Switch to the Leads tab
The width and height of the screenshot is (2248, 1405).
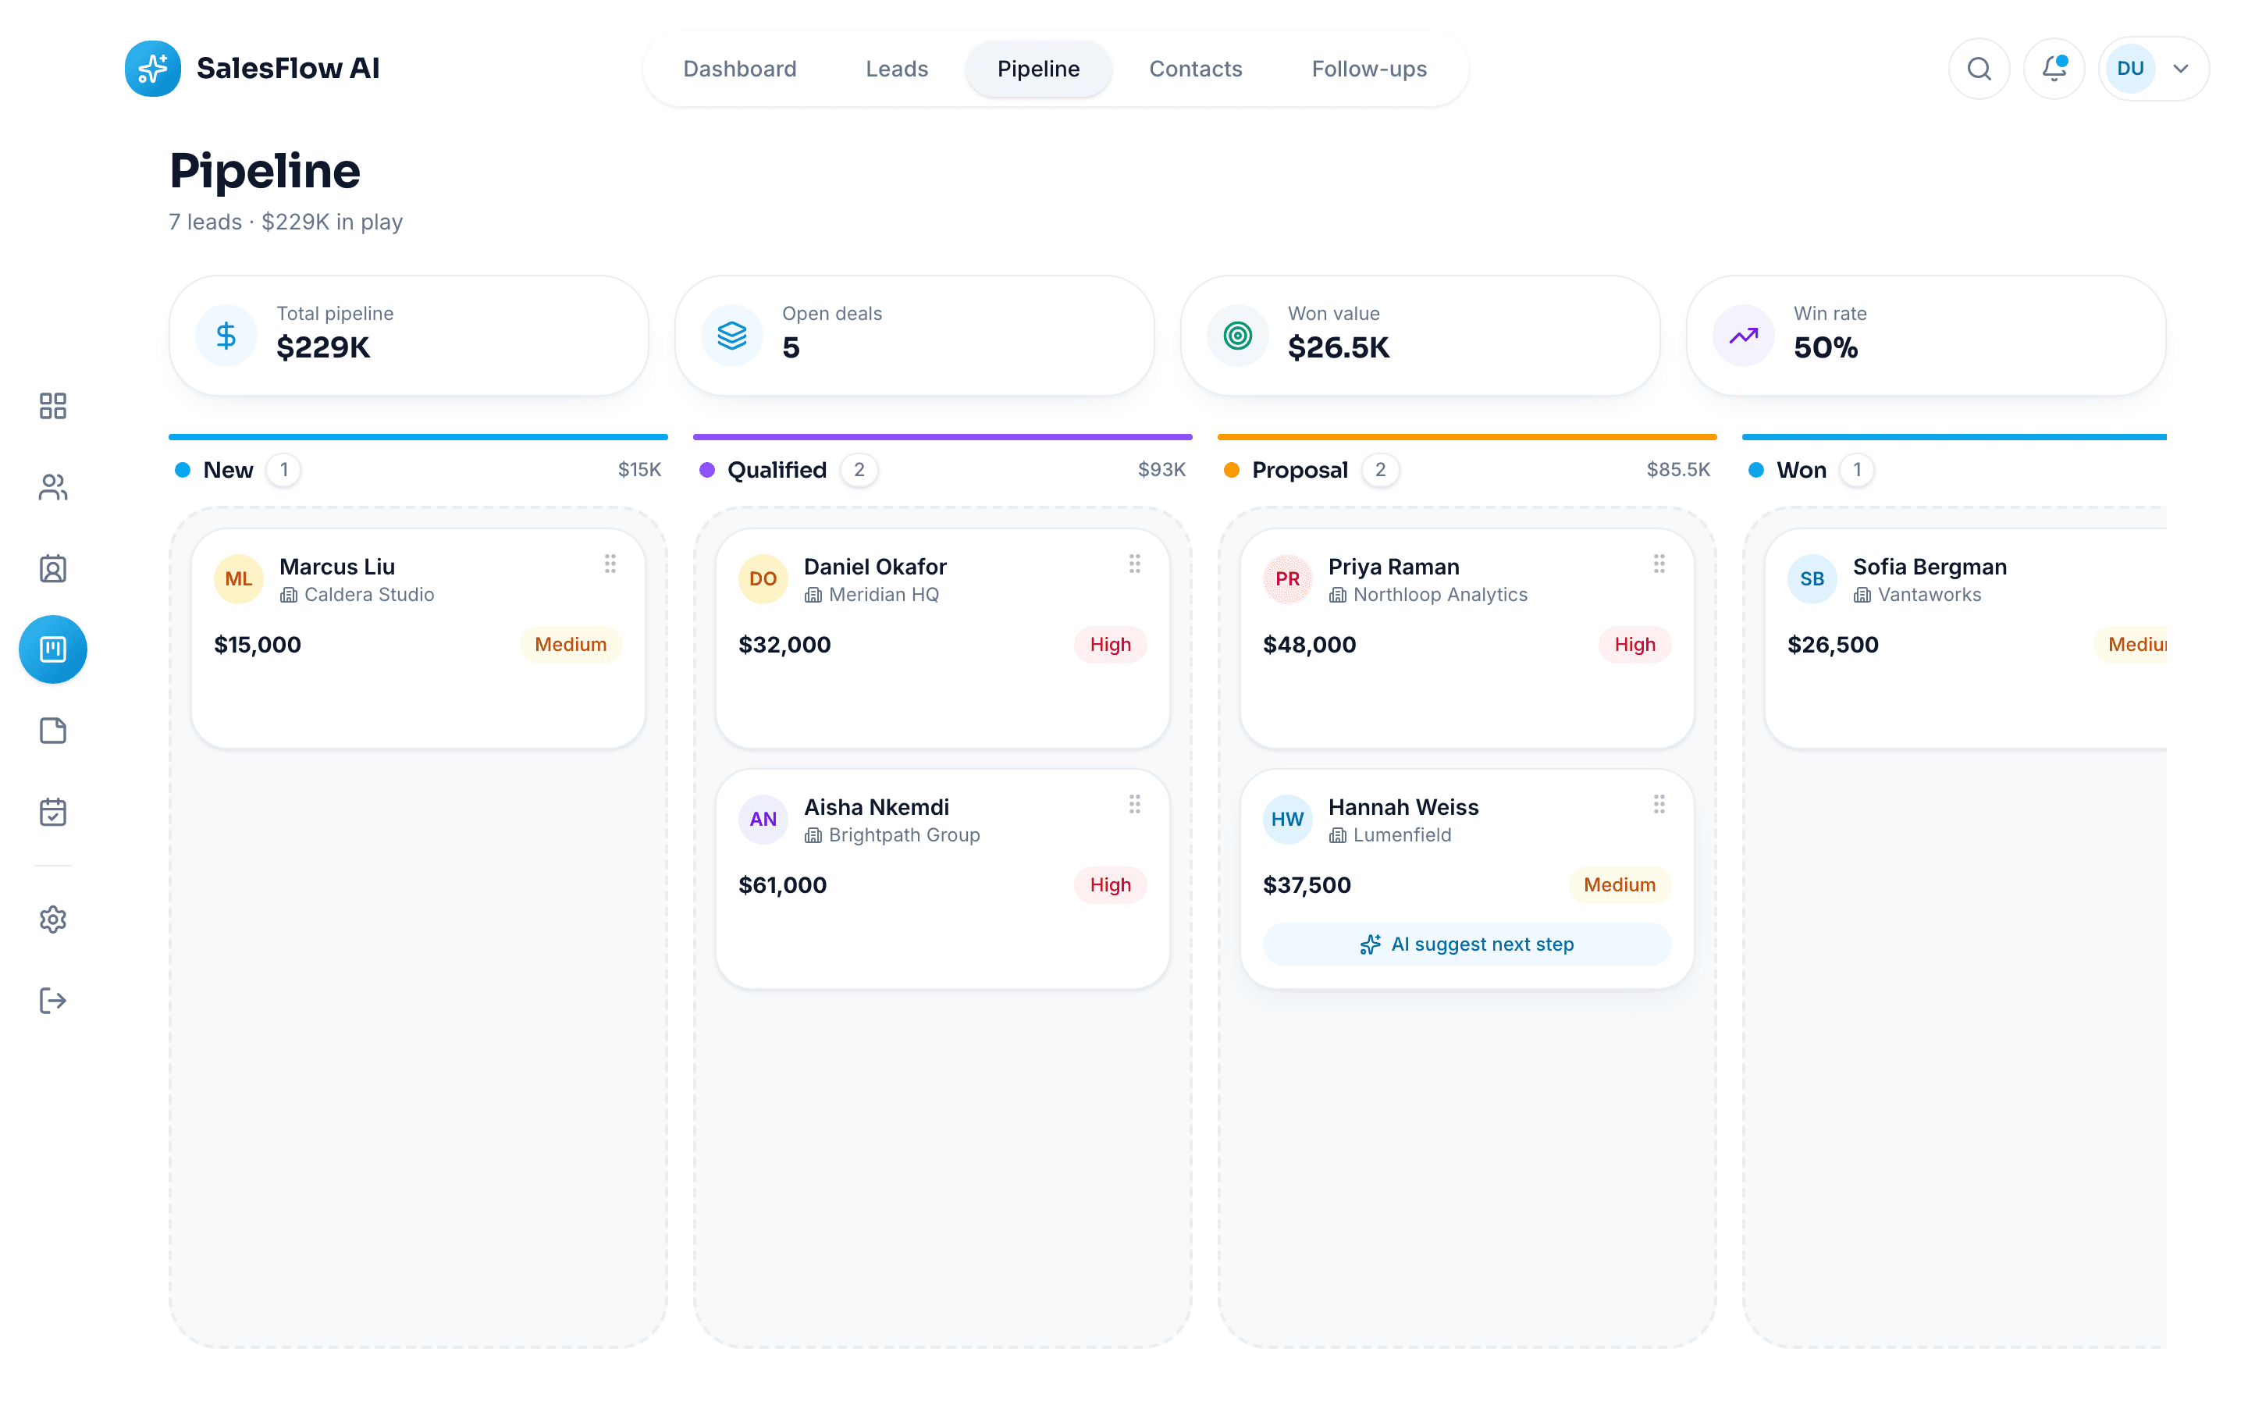point(896,69)
